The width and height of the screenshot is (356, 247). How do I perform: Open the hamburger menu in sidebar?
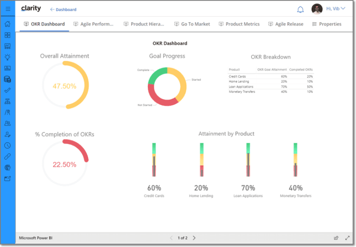[8, 9]
